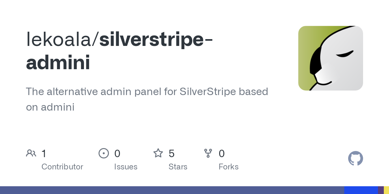Click the yellow language bar segment
This screenshot has width=389, height=194.
pos(386,190)
